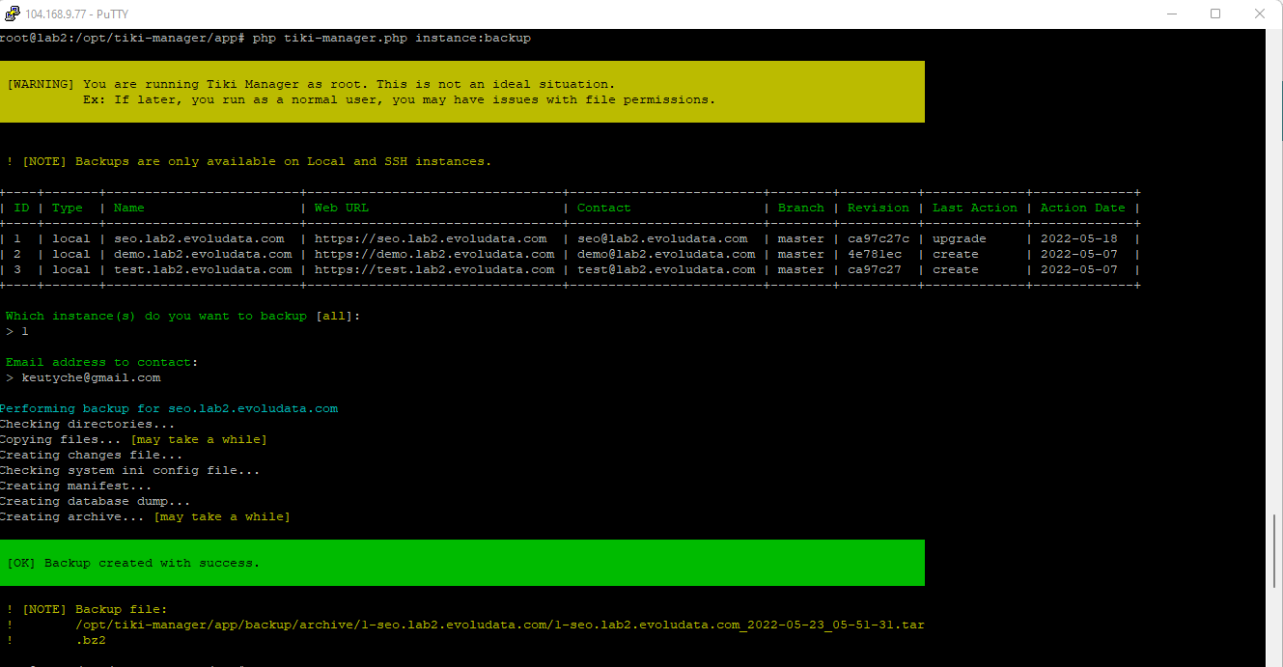1283x667 pixels.
Task: Click the 'Branch' column header
Action: (801, 208)
